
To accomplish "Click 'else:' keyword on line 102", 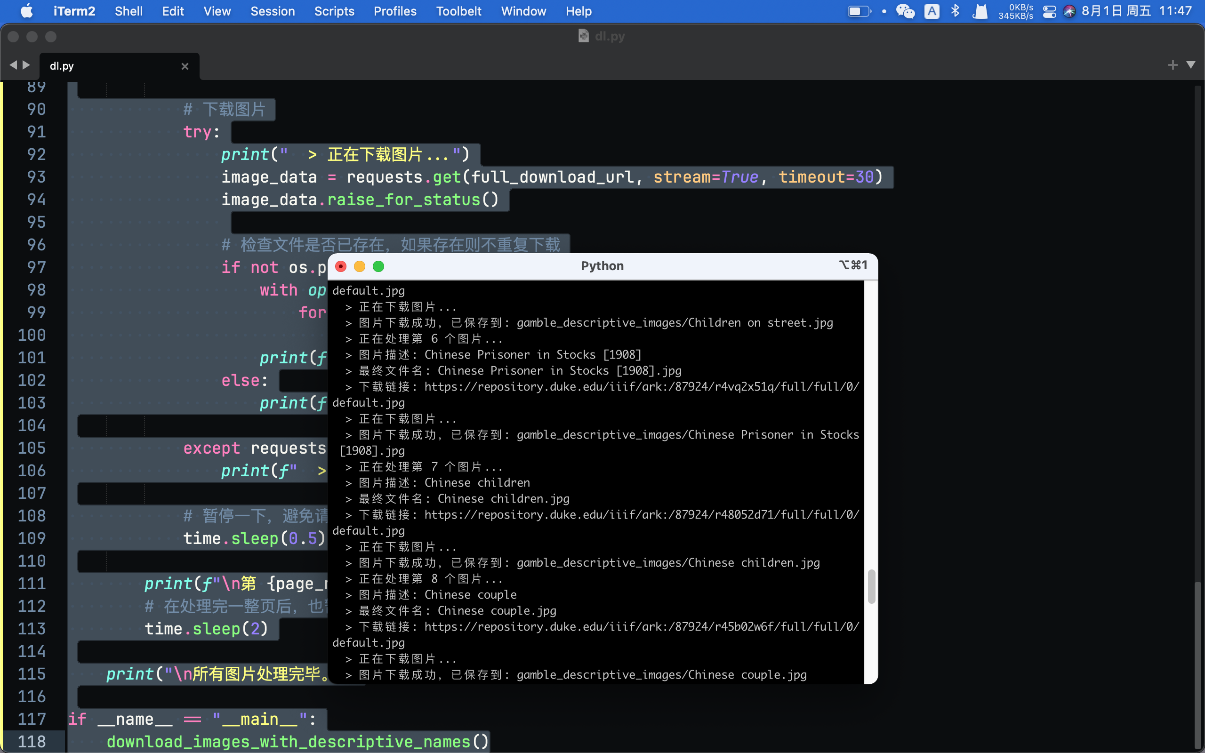I will click(244, 380).
